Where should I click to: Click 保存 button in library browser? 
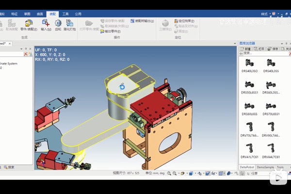[x=273, y=49]
